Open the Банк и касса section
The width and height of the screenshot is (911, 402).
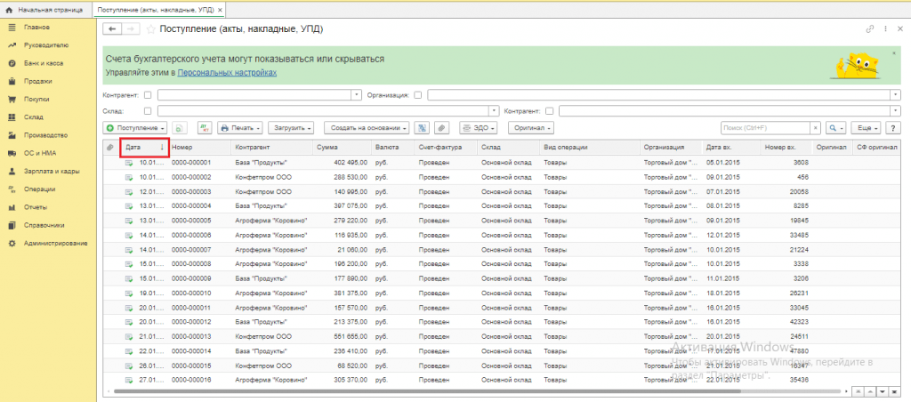[x=43, y=63]
